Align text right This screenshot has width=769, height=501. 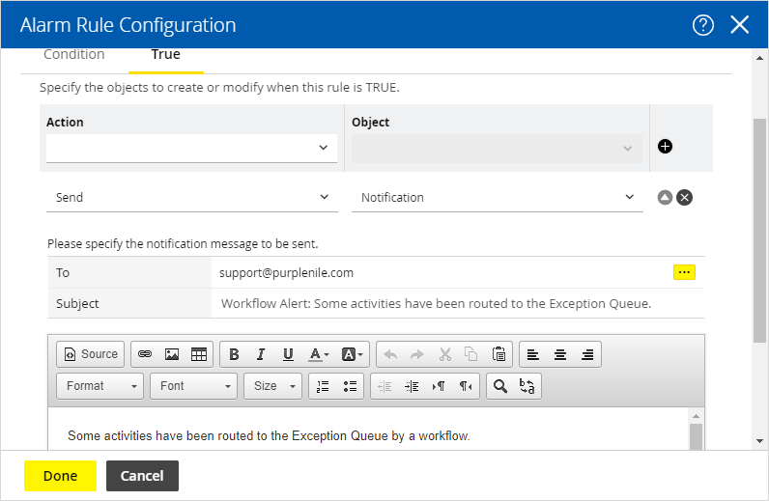pos(587,354)
